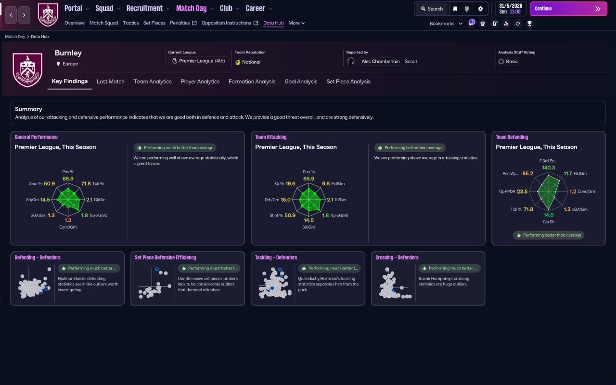Image resolution: width=616 pixels, height=385 pixels.
Task: Click the date and time display 31/5/2026
Action: pos(510,9)
